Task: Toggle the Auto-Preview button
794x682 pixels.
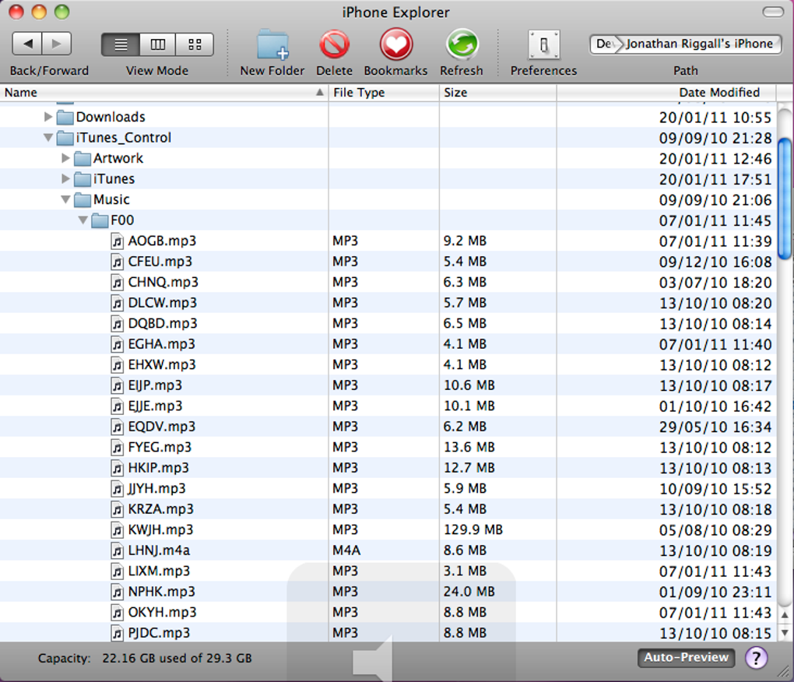Action: click(686, 657)
